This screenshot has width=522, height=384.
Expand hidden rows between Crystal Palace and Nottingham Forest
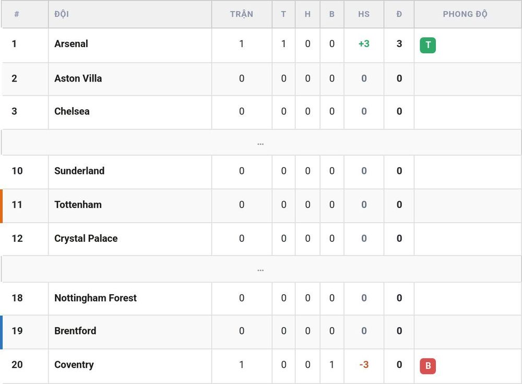(x=260, y=269)
